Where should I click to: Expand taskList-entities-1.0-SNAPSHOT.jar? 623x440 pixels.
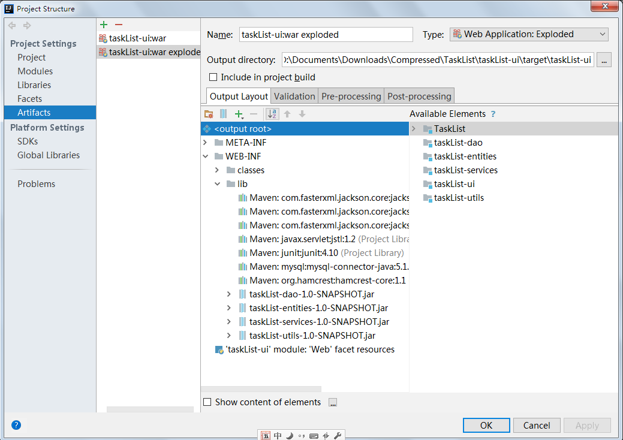pyautogui.click(x=229, y=308)
